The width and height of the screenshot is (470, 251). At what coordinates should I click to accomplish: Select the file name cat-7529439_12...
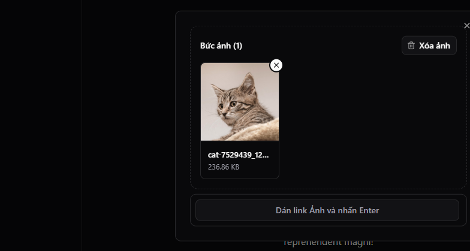pos(239,155)
